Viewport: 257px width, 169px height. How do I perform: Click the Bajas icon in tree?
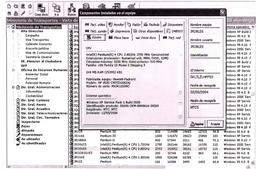tap(18, 126)
